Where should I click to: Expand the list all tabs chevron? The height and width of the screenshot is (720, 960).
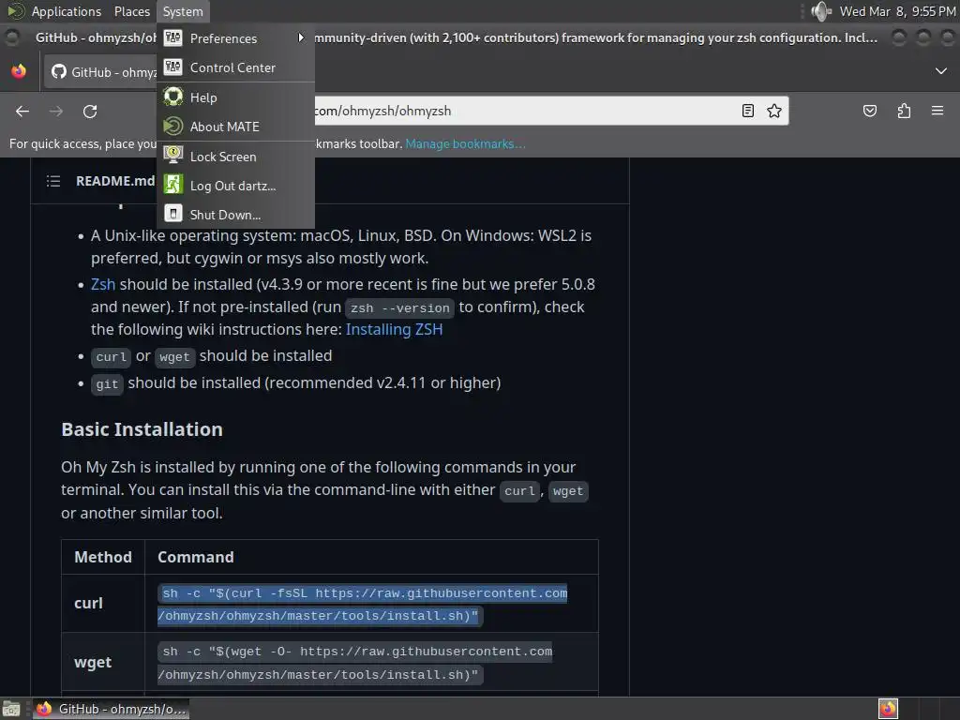pyautogui.click(x=941, y=71)
